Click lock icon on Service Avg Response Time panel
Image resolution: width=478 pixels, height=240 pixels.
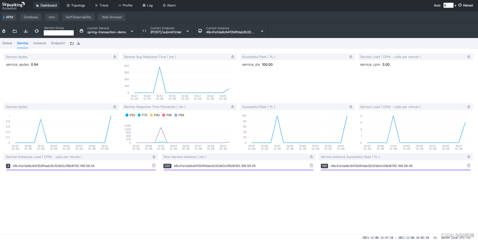(x=233, y=57)
